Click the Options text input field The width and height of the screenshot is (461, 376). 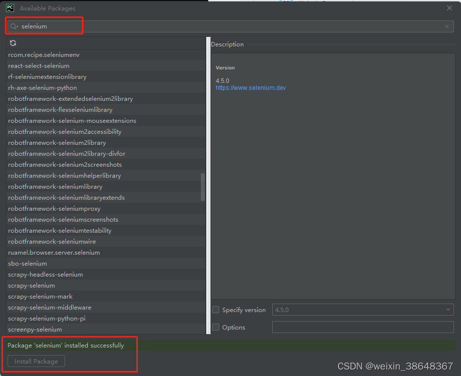pyautogui.click(x=363, y=327)
